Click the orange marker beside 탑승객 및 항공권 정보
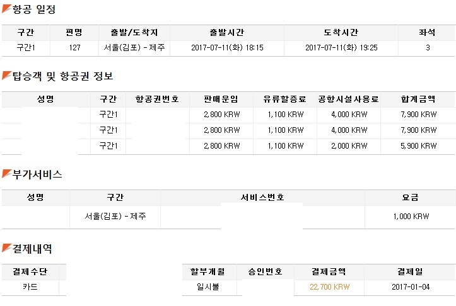Screen dimensions: 456x306 pyautogui.click(x=6, y=76)
